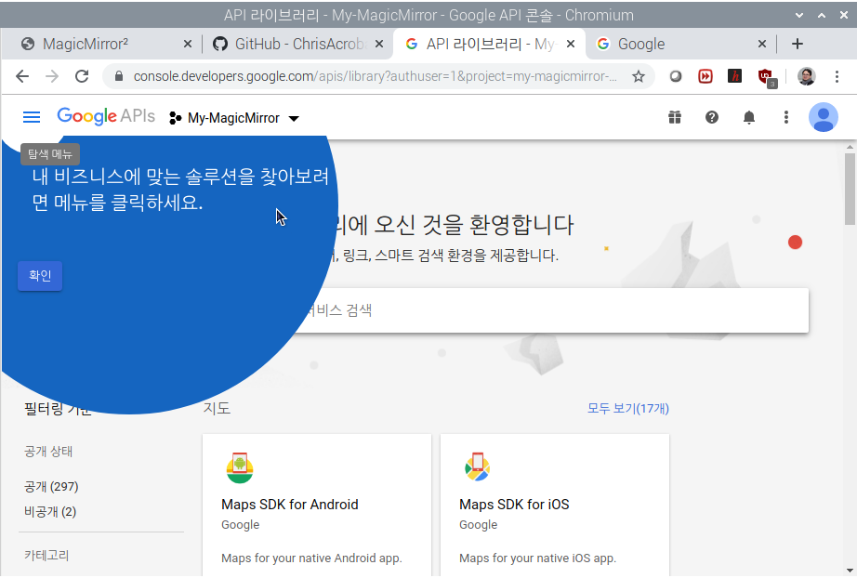Click the scrollbar down arrow
857x578 pixels.
click(850, 571)
